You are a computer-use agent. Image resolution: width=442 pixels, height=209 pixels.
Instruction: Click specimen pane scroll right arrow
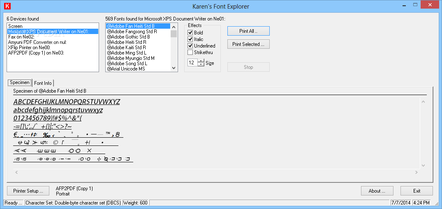(x=417, y=172)
